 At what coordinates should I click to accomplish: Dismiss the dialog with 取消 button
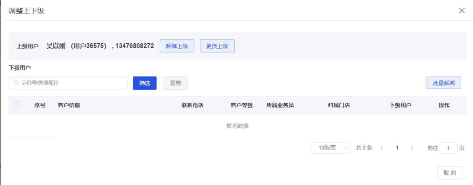tap(450, 173)
